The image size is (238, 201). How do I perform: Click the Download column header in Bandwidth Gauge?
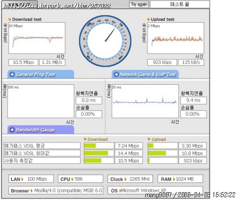[x=98, y=139]
